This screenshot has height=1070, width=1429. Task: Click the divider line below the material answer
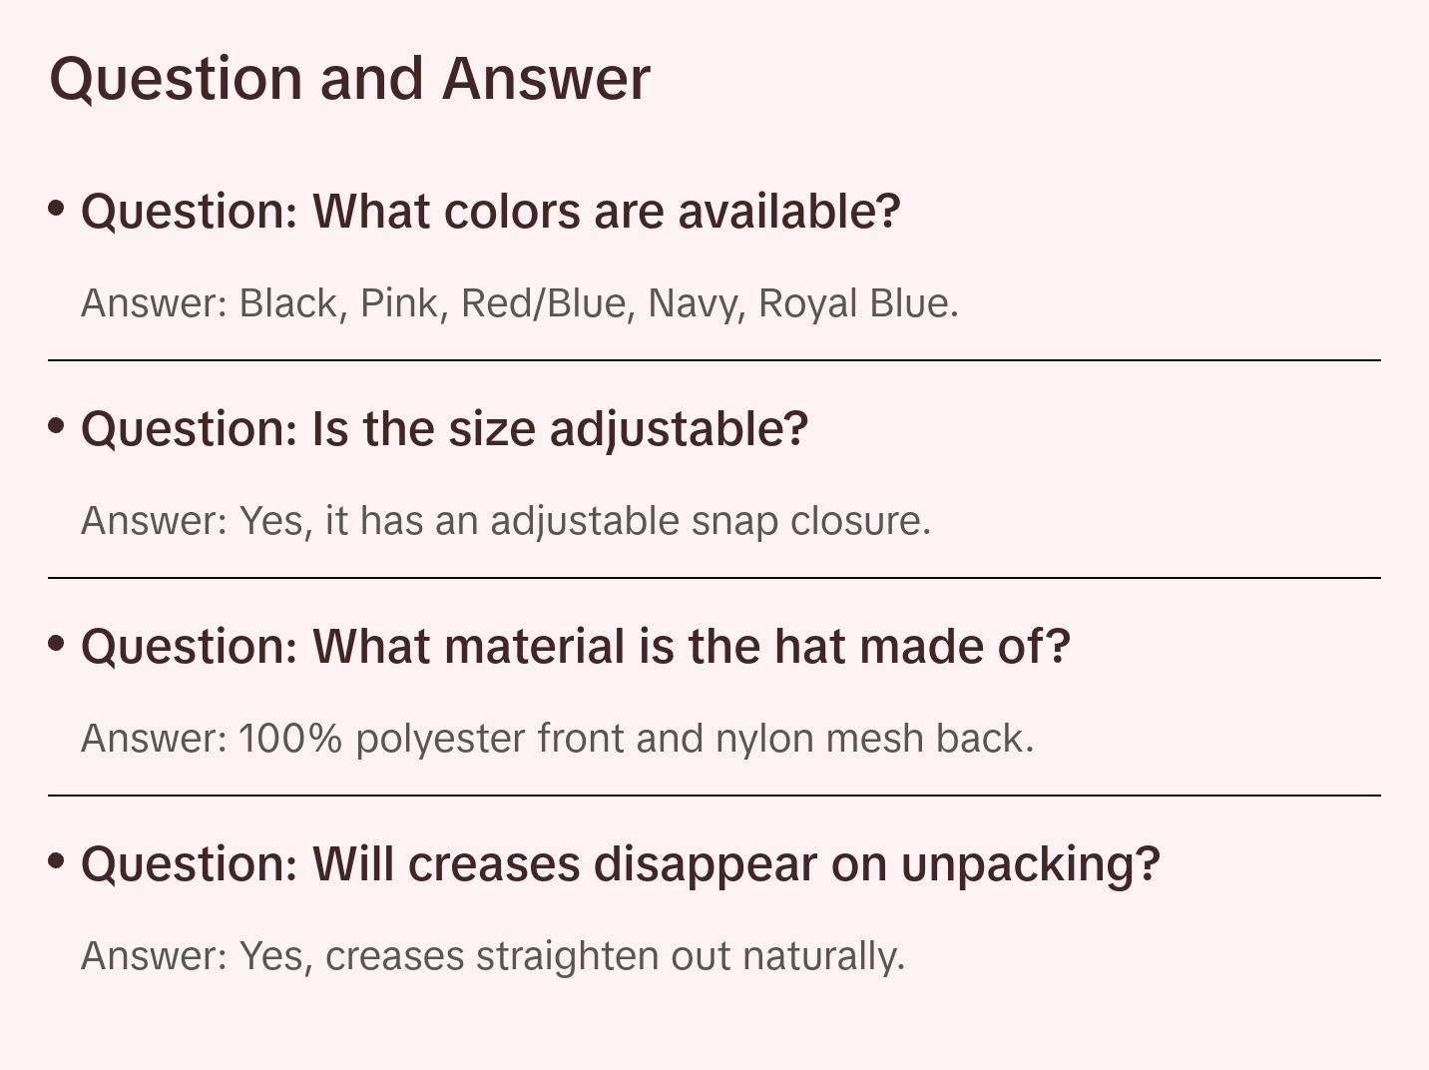(x=714, y=796)
